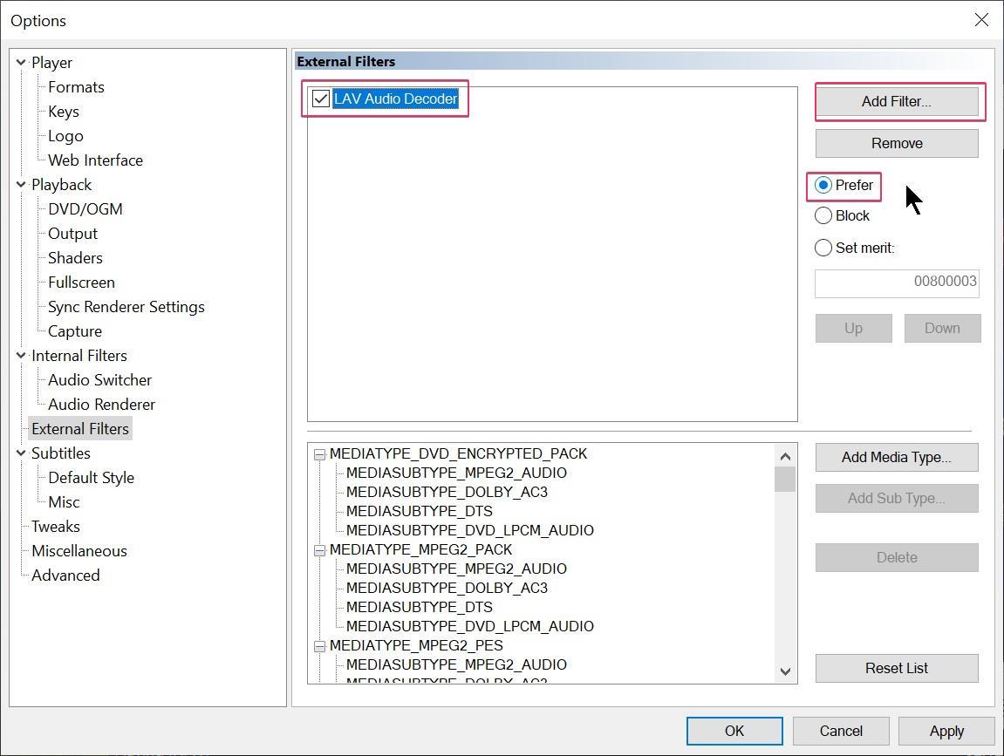
Task: Select LAV Audio Decoder filter entry
Action: click(396, 99)
